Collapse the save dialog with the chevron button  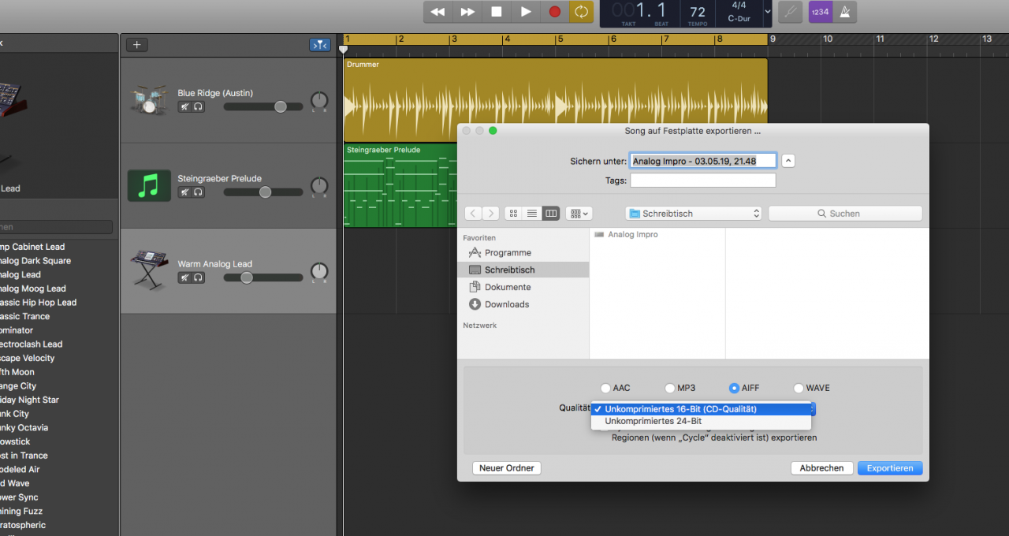coord(788,161)
